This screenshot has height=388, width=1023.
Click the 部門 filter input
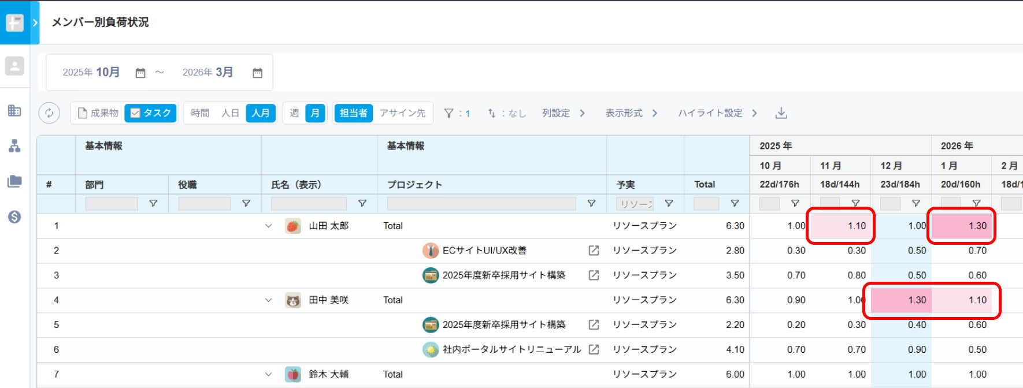(112, 203)
